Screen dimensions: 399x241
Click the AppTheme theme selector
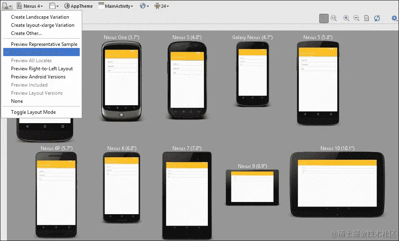[78, 6]
